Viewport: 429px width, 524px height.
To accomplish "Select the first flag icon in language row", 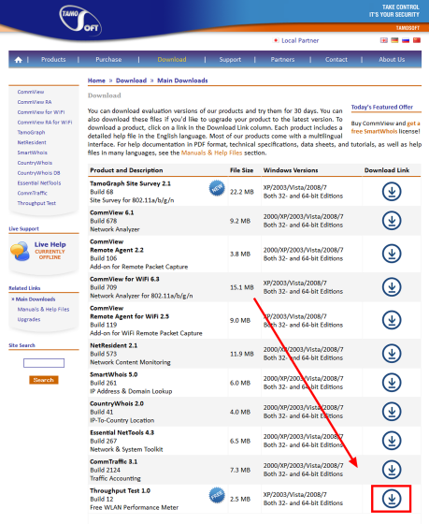I will pos(384,40).
